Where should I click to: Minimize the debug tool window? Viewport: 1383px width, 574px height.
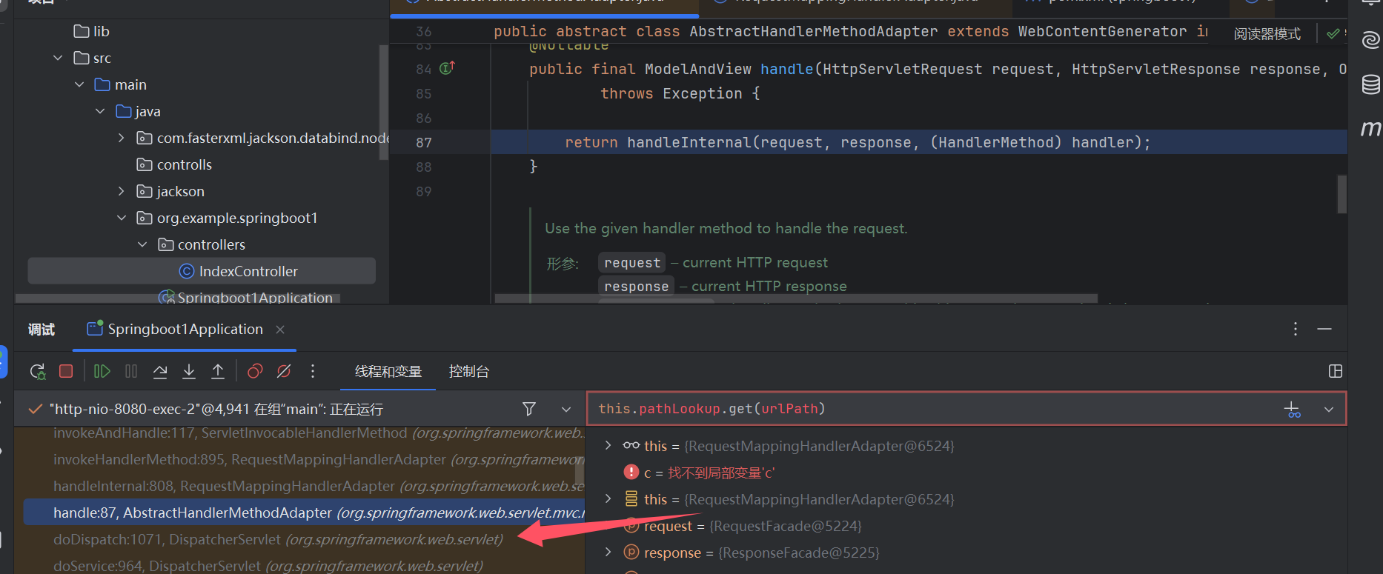(1324, 329)
